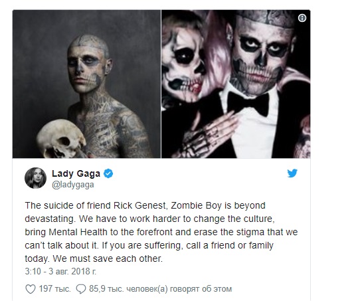This screenshot has width=364, height=301.
Task: Open the Twitter bird logo link
Action: coord(292,173)
